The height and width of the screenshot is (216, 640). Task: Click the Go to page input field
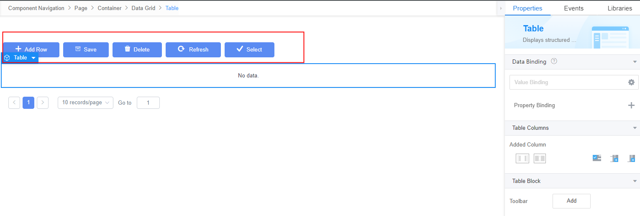(x=148, y=103)
